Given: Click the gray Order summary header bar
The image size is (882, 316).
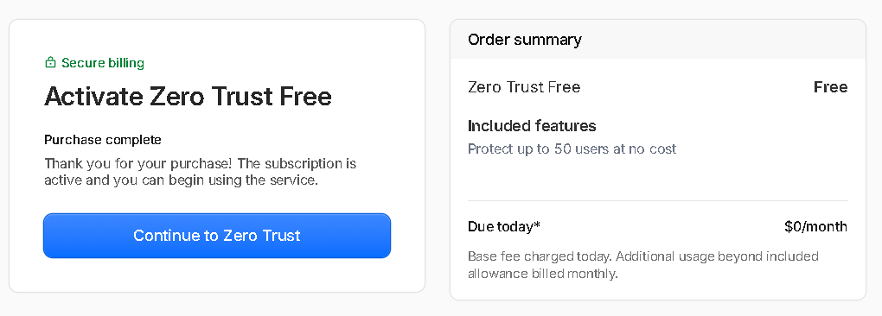Looking at the screenshot, I should click(x=657, y=40).
